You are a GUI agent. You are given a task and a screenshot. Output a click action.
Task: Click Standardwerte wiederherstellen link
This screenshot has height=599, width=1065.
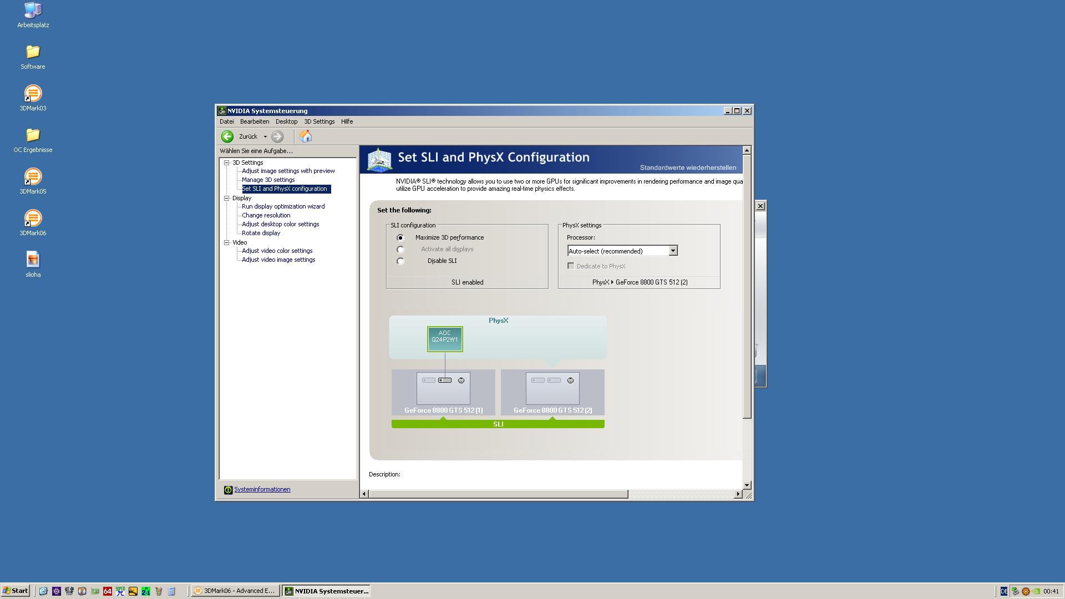click(x=688, y=167)
